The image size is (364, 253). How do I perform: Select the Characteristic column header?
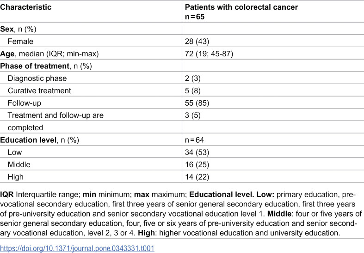pos(25,7)
